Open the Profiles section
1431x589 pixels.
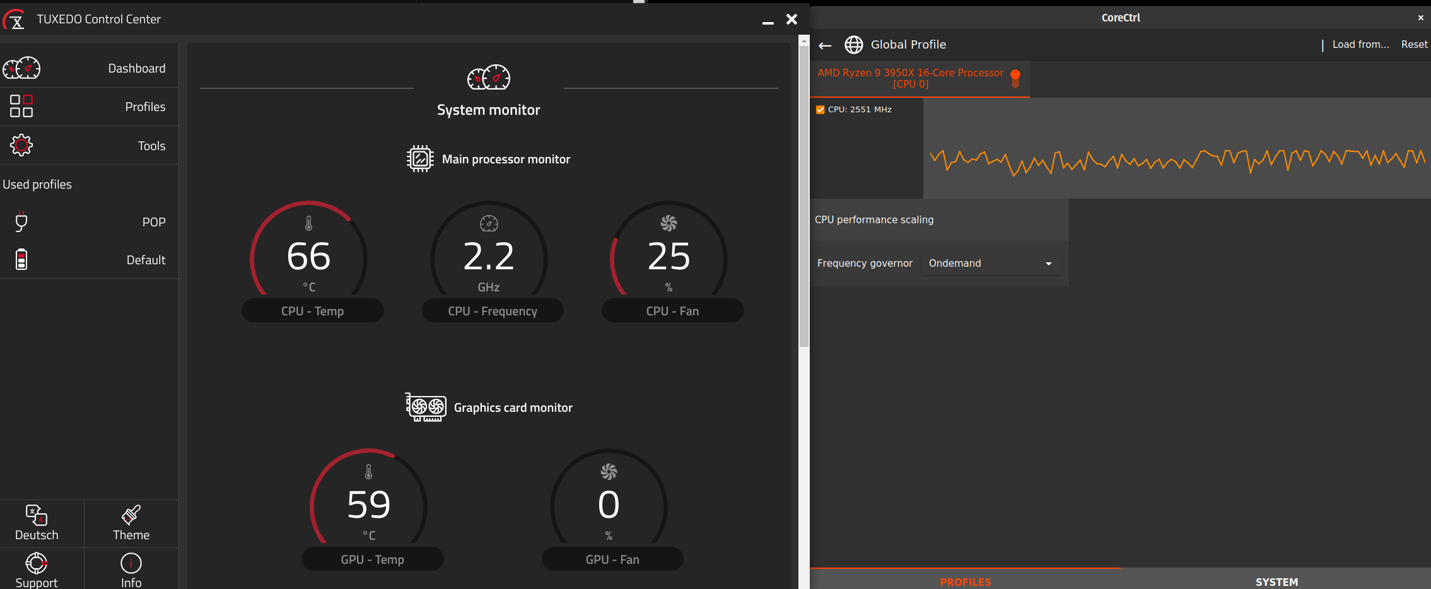[x=20, y=106]
